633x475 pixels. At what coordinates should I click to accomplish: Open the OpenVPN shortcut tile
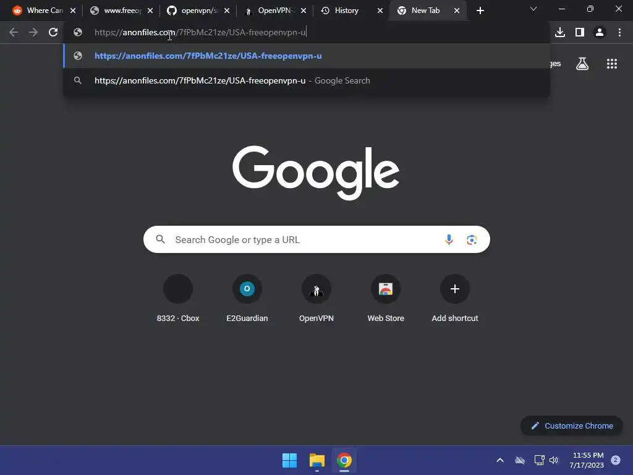pos(316,299)
